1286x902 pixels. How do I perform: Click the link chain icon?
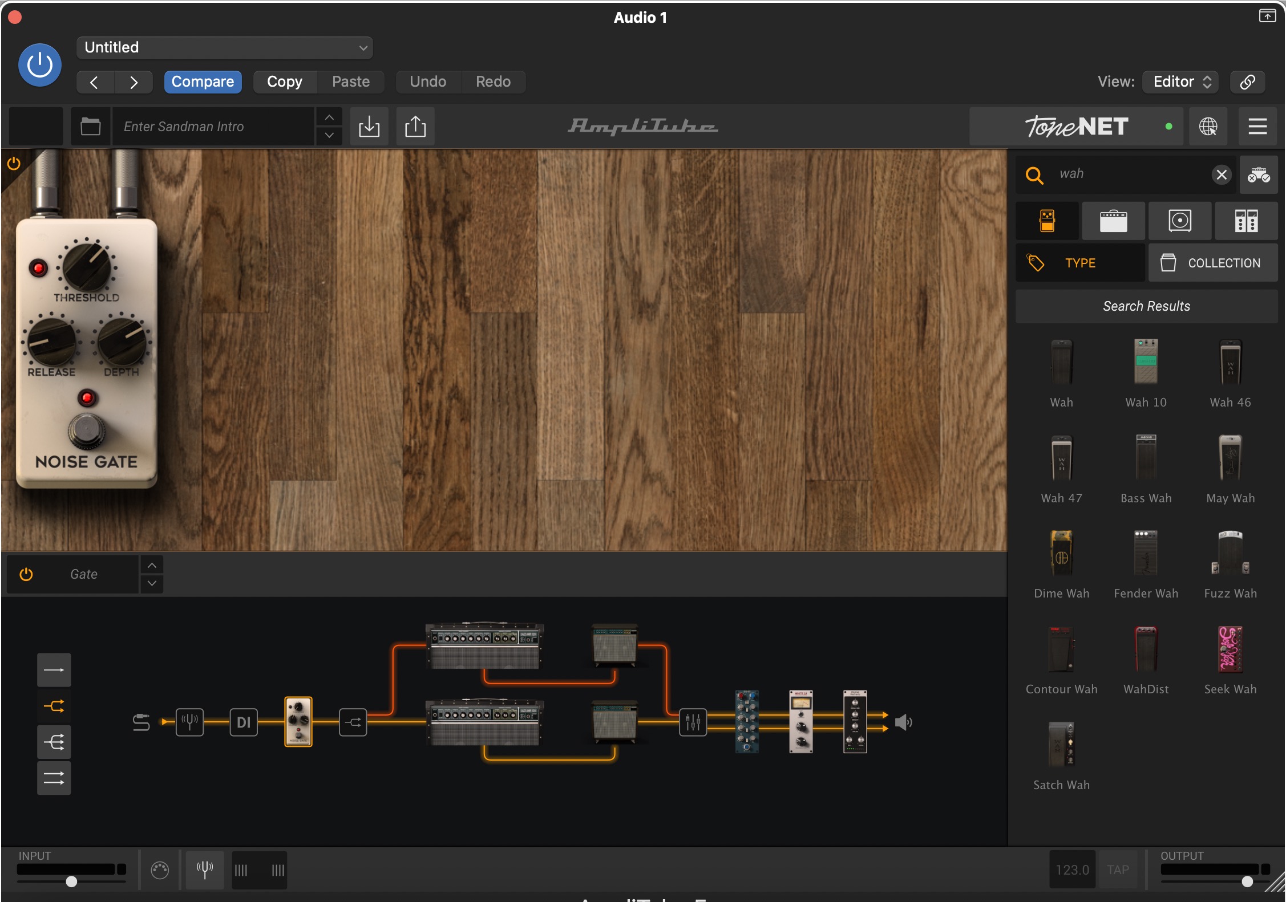pos(1247,82)
